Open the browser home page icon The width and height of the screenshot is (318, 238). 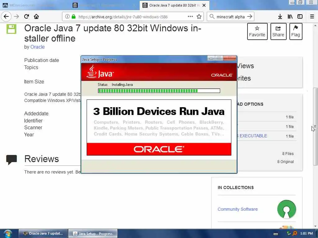(x=36, y=16)
